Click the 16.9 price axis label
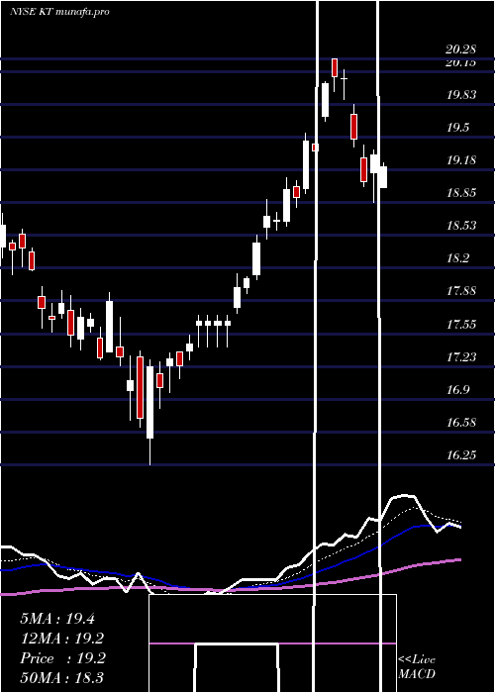 (457, 390)
